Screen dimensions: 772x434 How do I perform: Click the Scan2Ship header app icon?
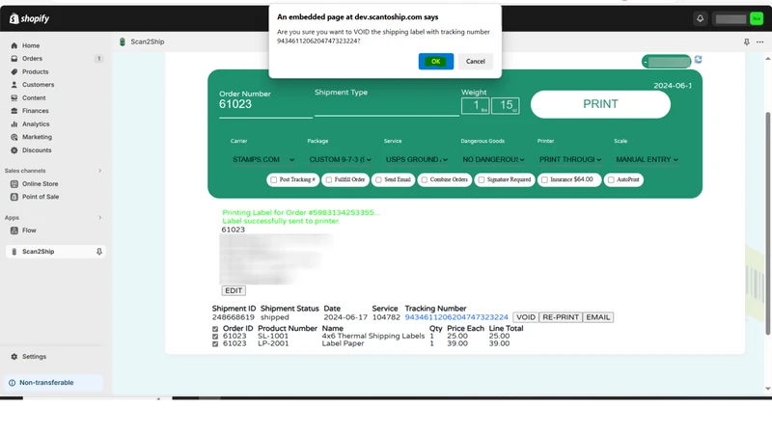123,41
